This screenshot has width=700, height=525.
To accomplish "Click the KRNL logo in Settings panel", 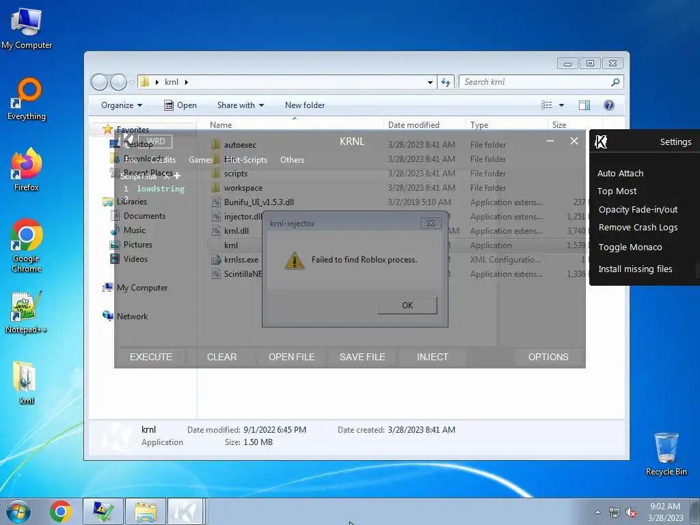I will click(x=601, y=142).
